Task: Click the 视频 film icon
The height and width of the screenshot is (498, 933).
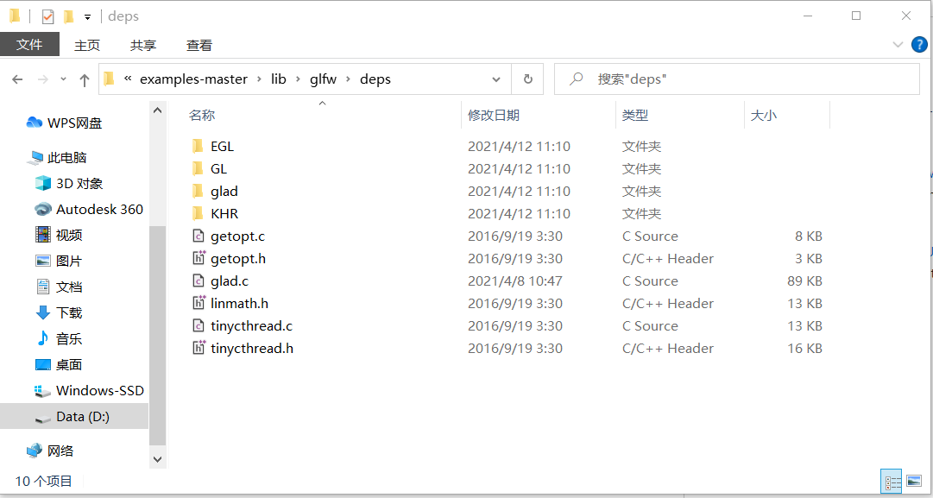Action: (x=43, y=235)
